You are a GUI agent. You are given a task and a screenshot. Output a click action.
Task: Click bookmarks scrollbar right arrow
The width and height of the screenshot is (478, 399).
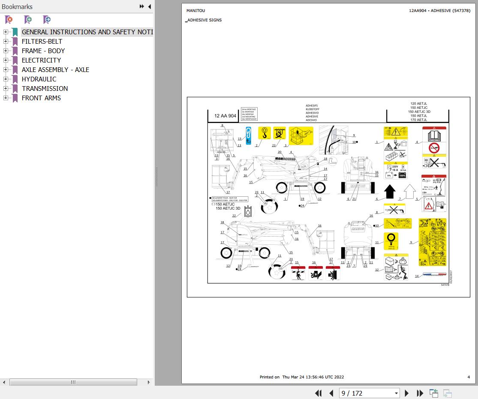[148, 382]
